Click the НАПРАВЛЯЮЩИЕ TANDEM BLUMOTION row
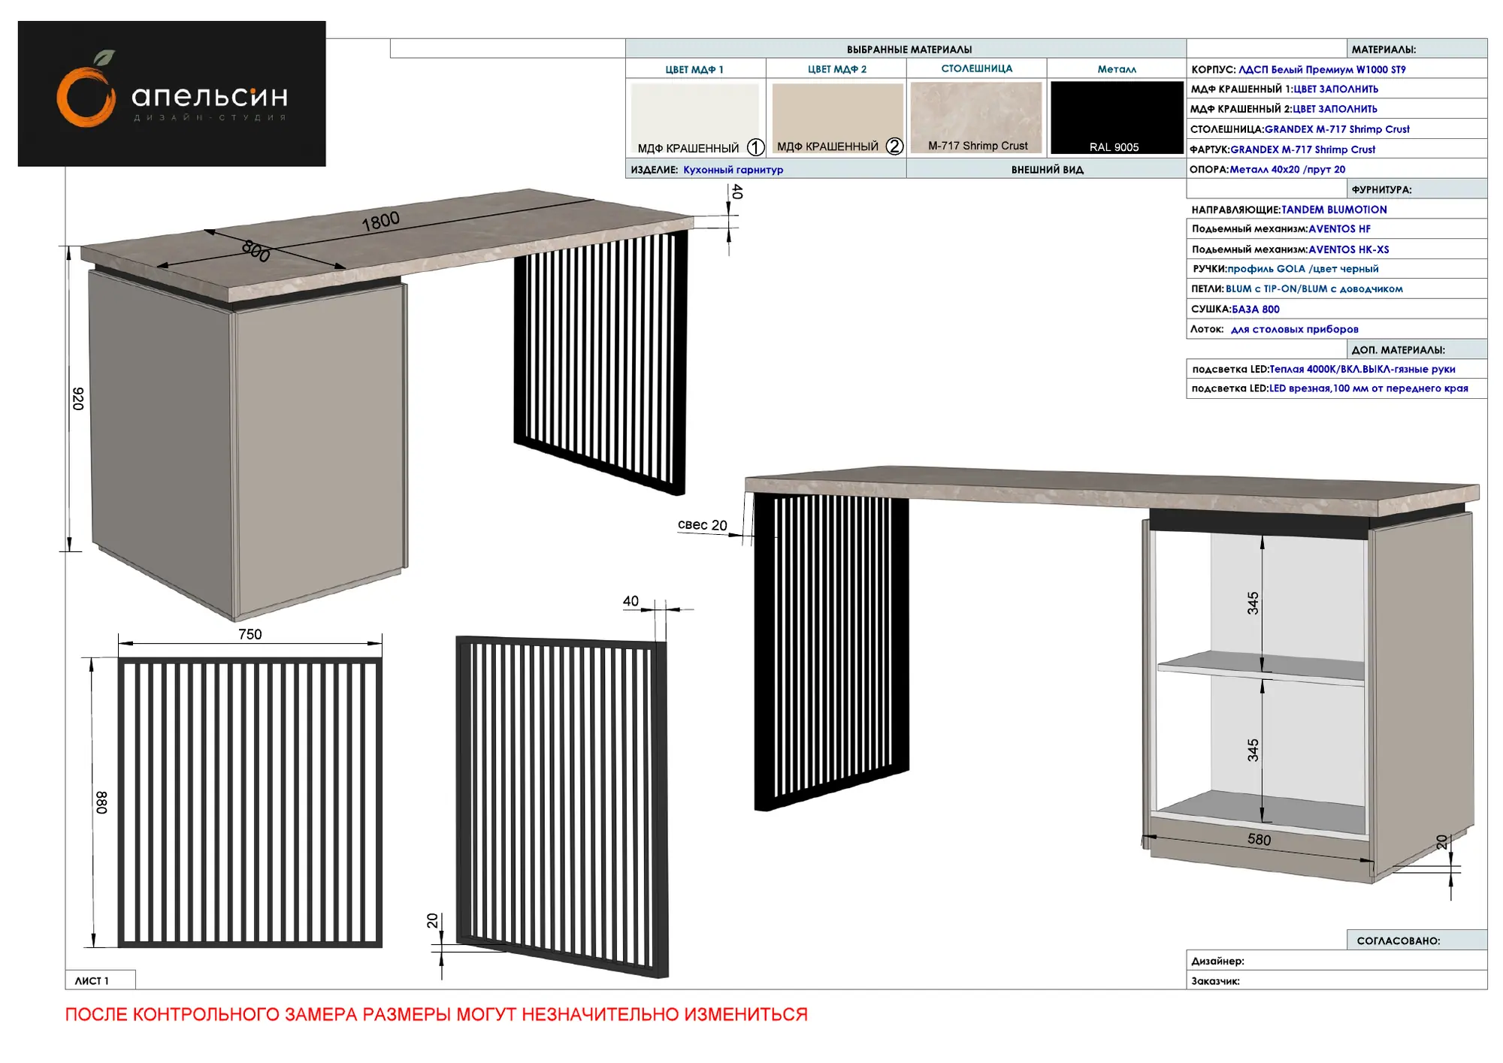 [1336, 210]
